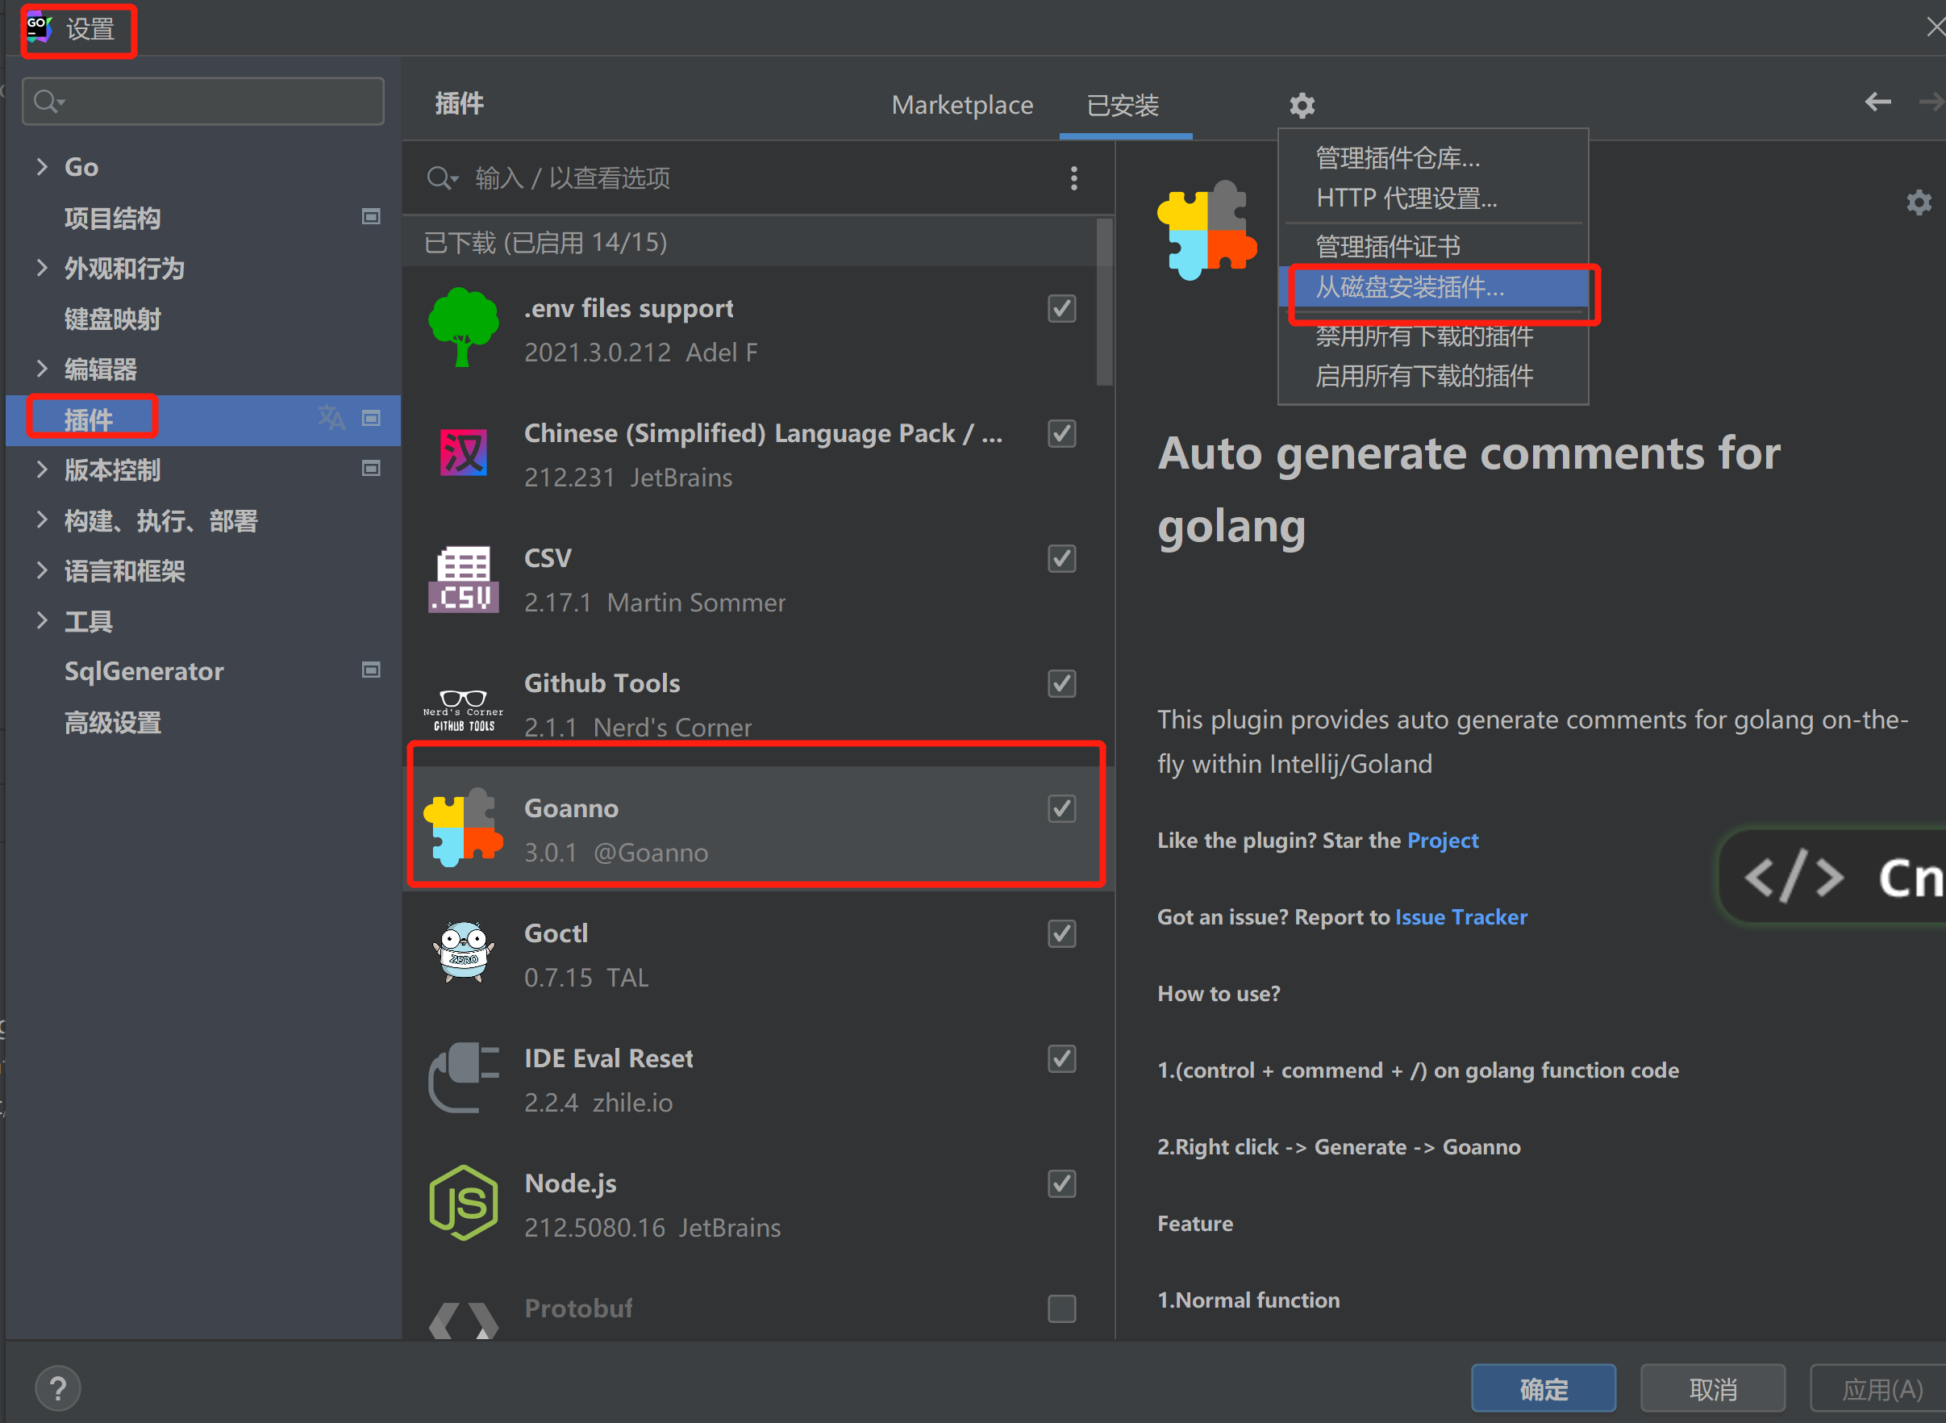This screenshot has height=1423, width=1946.
Task: Toggle the CSV plugin checkbox
Action: click(1061, 558)
